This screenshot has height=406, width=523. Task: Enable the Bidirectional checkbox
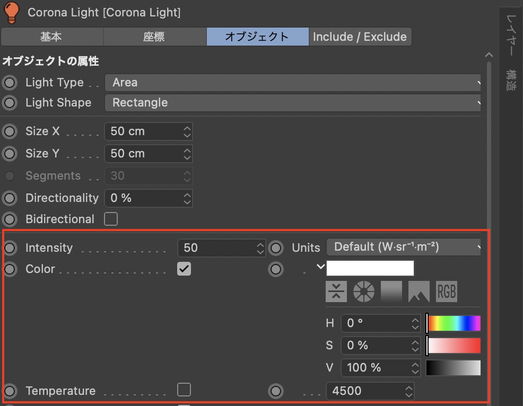(x=111, y=219)
